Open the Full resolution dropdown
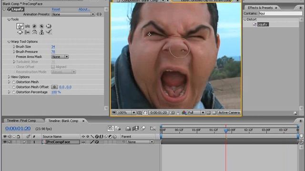The width and height of the screenshot is (305, 171). point(196,113)
